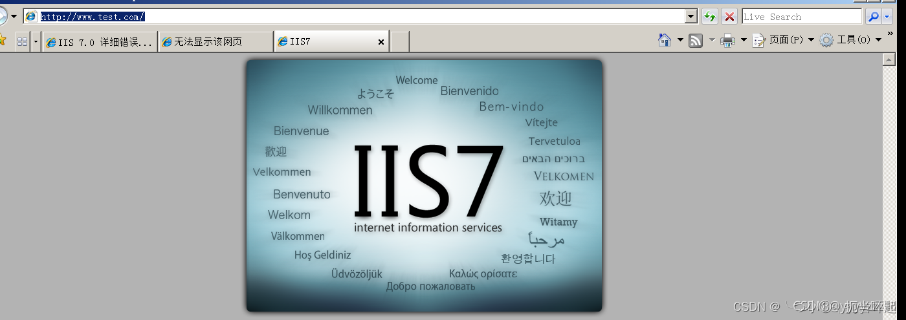Open the Quick Tabs view
This screenshot has width=906, height=320.
(22, 41)
